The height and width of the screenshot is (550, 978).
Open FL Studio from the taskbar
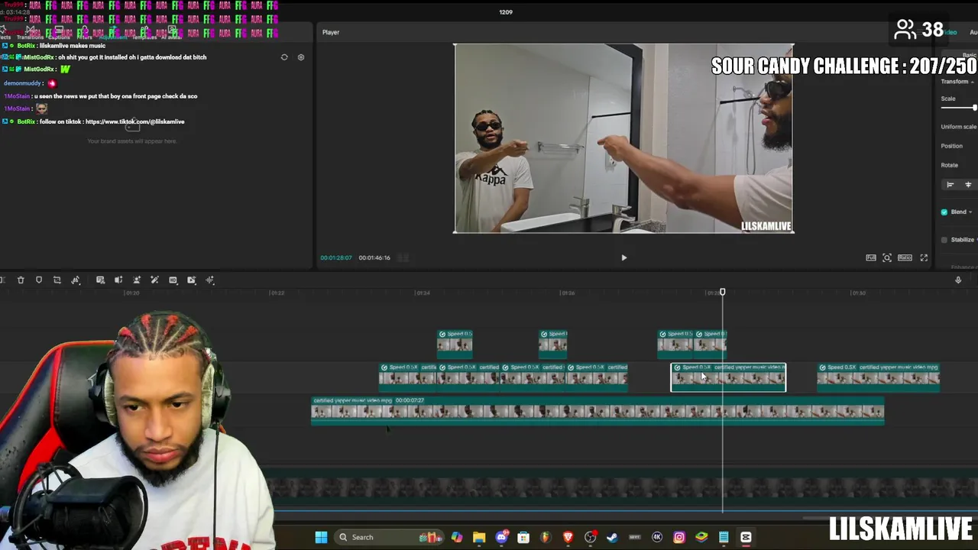[x=546, y=538]
